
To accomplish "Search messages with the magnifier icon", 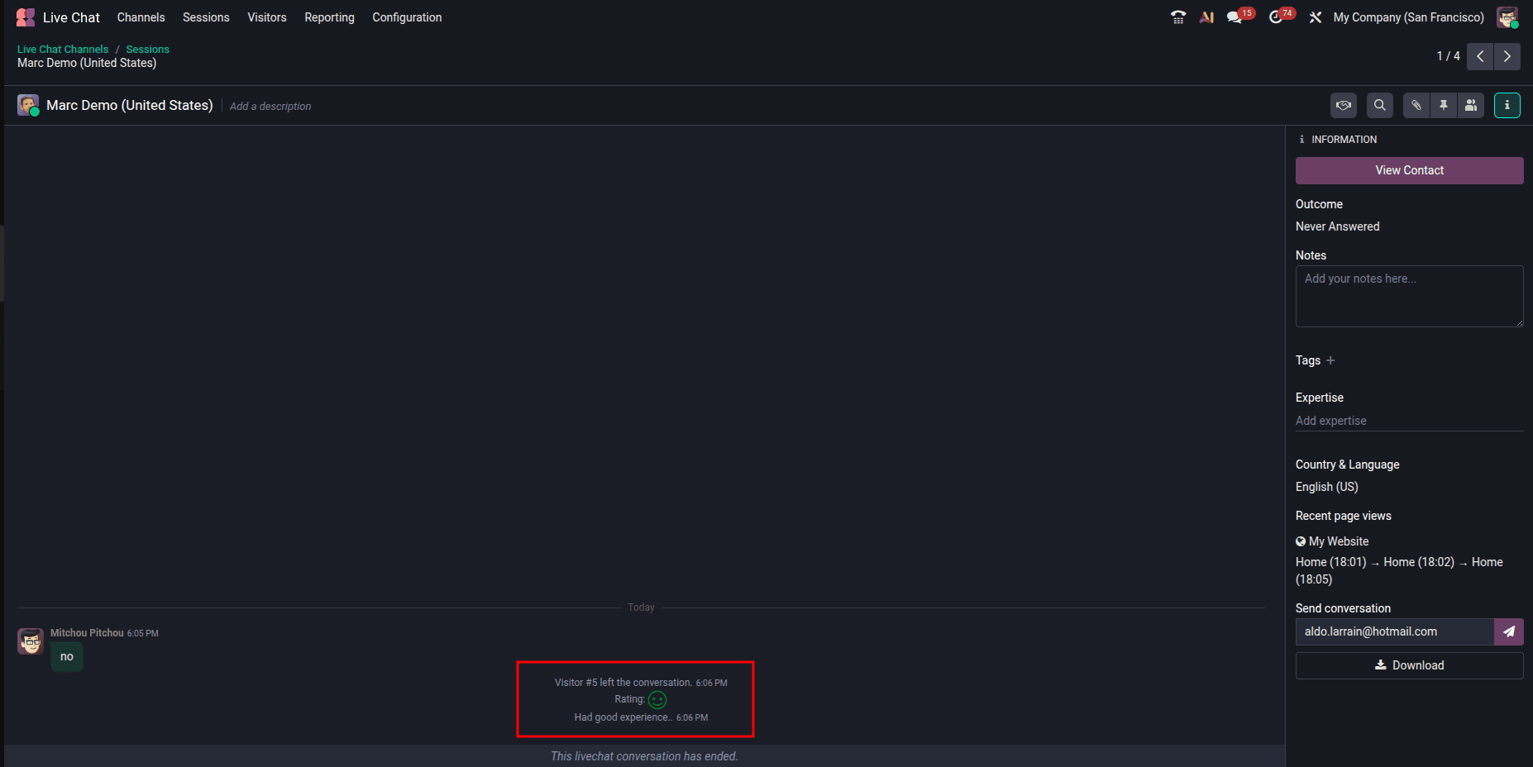I will click(x=1380, y=105).
